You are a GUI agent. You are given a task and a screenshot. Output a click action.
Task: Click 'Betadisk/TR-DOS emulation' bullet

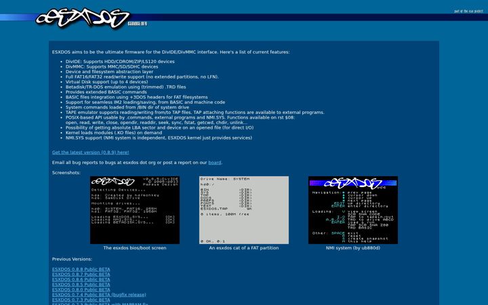point(126,87)
